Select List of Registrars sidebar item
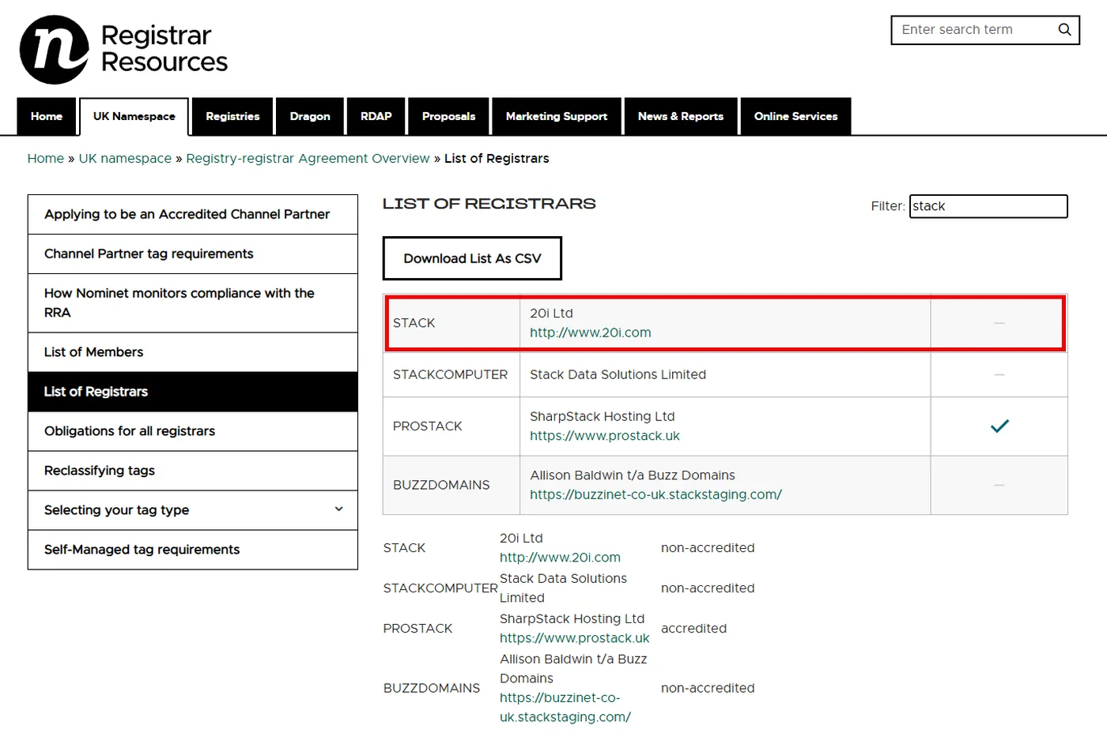Screen dimensions: 1107x744 [193, 392]
